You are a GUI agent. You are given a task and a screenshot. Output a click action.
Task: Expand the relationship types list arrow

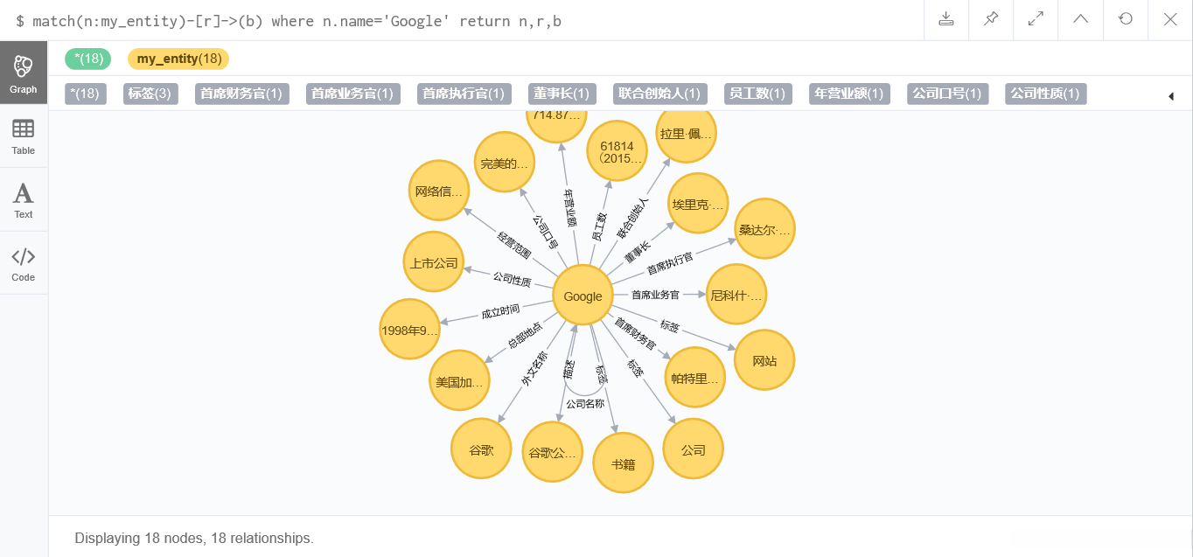1171,96
